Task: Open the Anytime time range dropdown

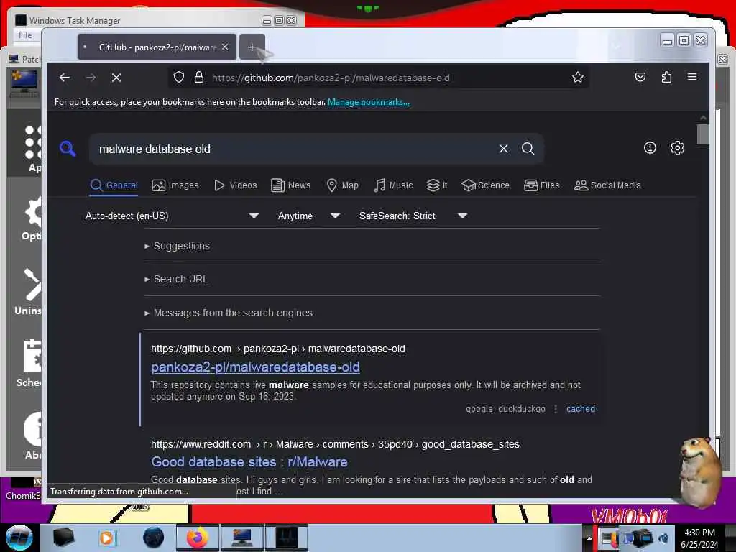Action: pyautogui.click(x=309, y=216)
